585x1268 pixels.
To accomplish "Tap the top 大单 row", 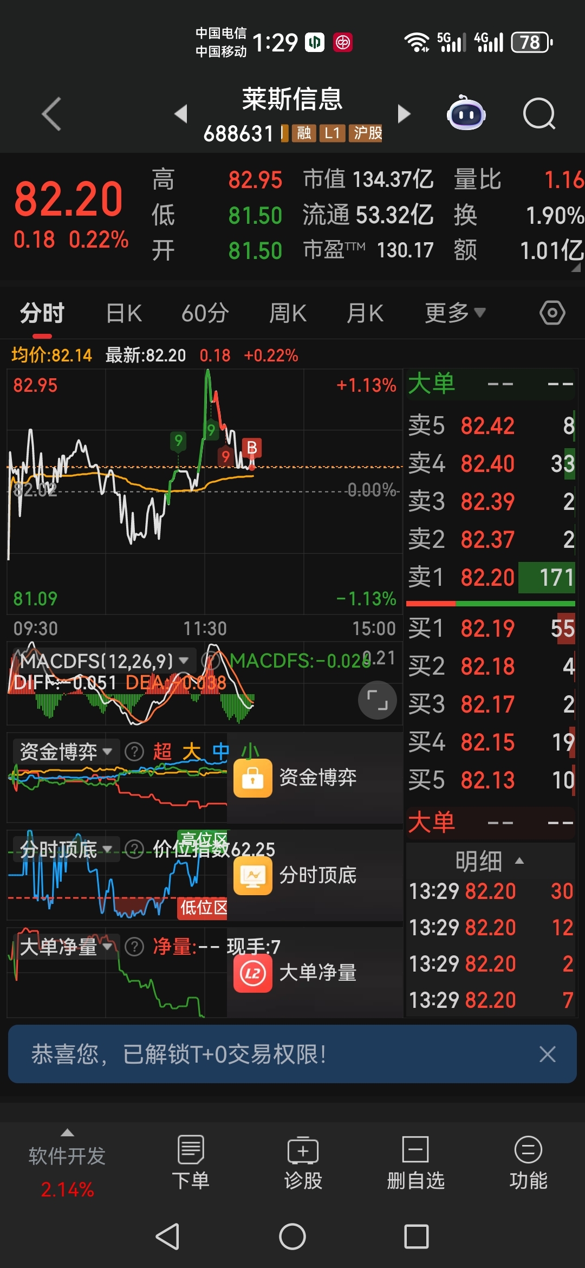I will coord(490,384).
